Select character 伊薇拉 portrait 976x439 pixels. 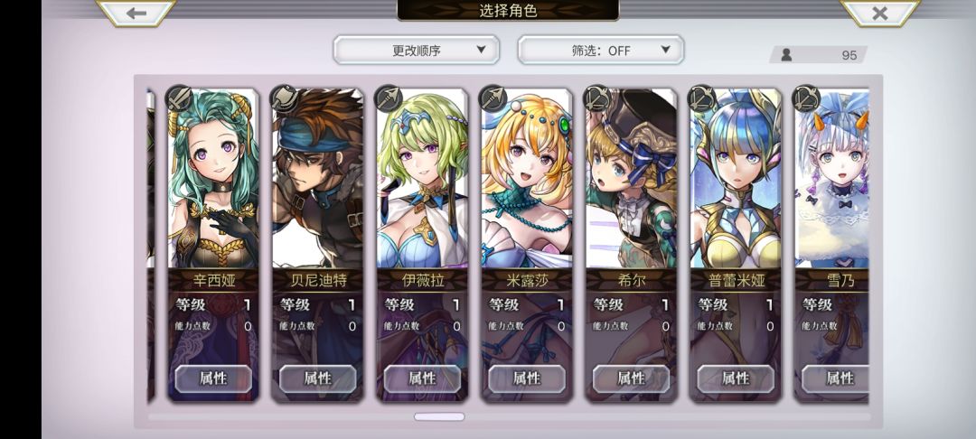tap(422, 179)
